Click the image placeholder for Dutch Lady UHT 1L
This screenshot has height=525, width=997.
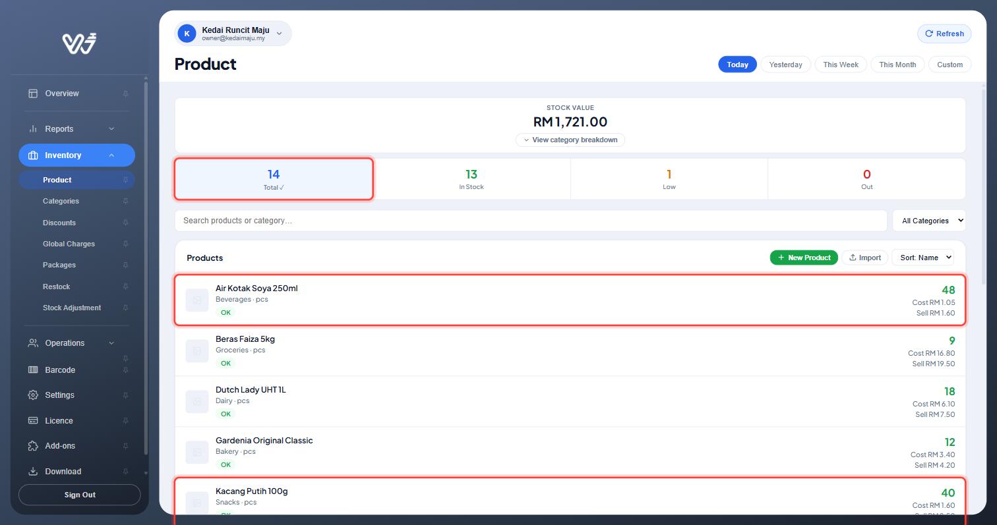coord(197,402)
